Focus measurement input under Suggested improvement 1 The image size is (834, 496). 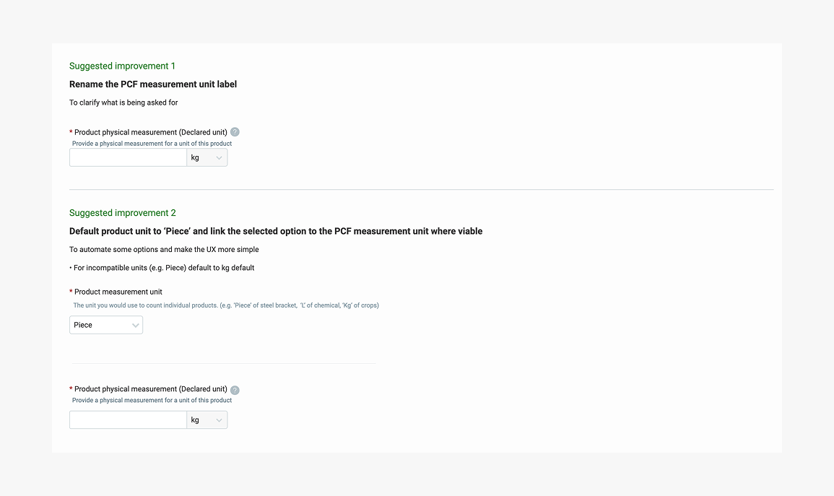pos(129,157)
